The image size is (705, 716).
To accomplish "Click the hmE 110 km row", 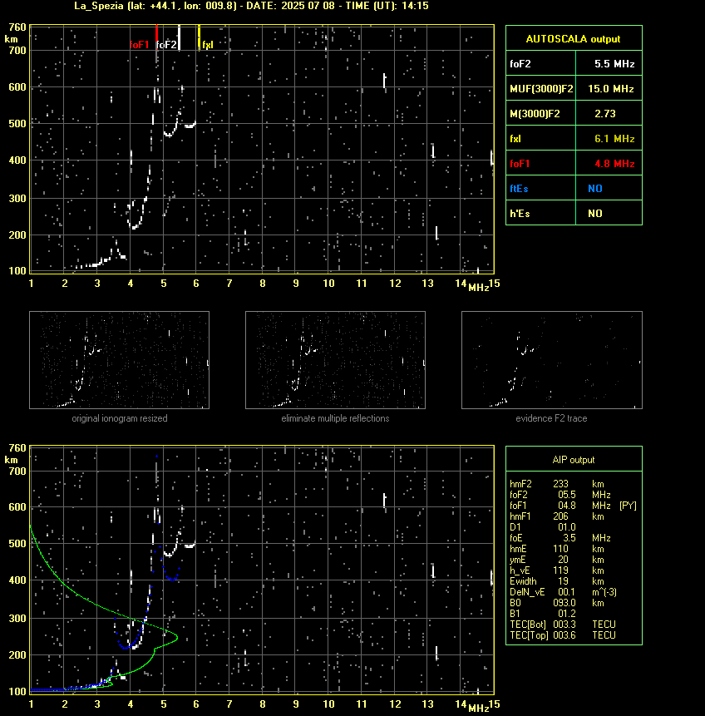I will click(557, 549).
